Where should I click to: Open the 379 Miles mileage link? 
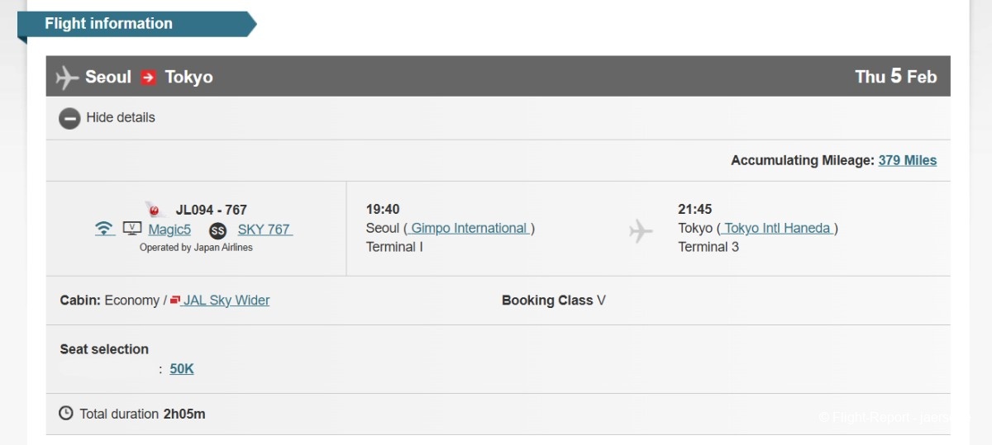pyautogui.click(x=907, y=160)
